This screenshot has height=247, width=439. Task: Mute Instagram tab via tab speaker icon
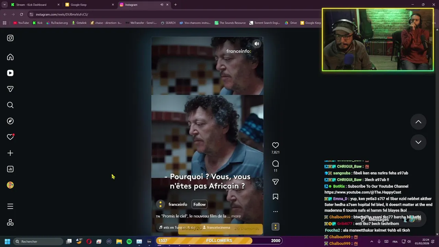coord(162,5)
